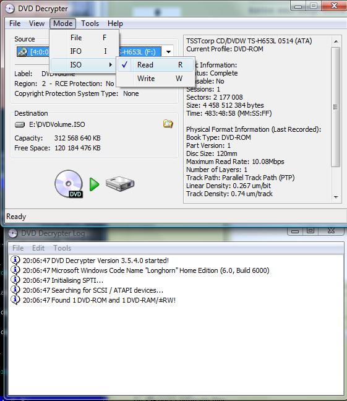Click the green play arrow button
Screen dimensions: 347x401
95,184
